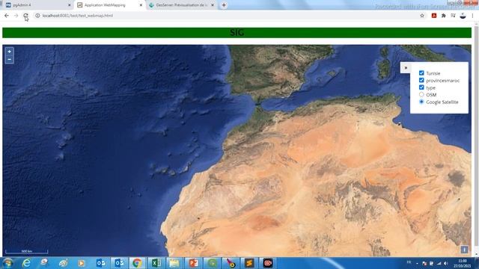Image resolution: width=479 pixels, height=269 pixels.
Task: Zoom out the map with minus button
Action: click(10, 60)
